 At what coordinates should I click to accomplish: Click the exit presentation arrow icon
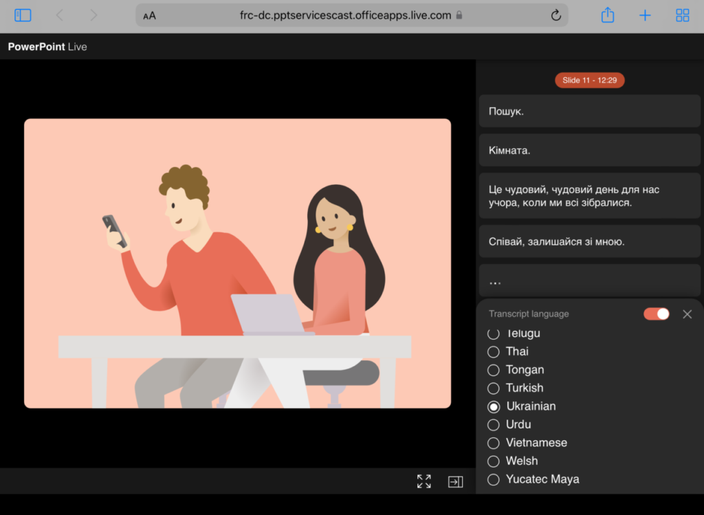coord(455,481)
